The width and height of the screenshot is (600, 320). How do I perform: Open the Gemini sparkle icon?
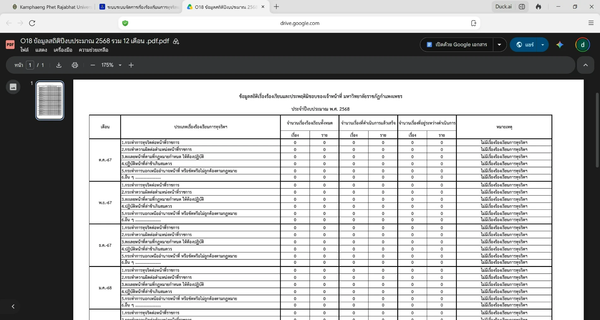[x=560, y=45]
